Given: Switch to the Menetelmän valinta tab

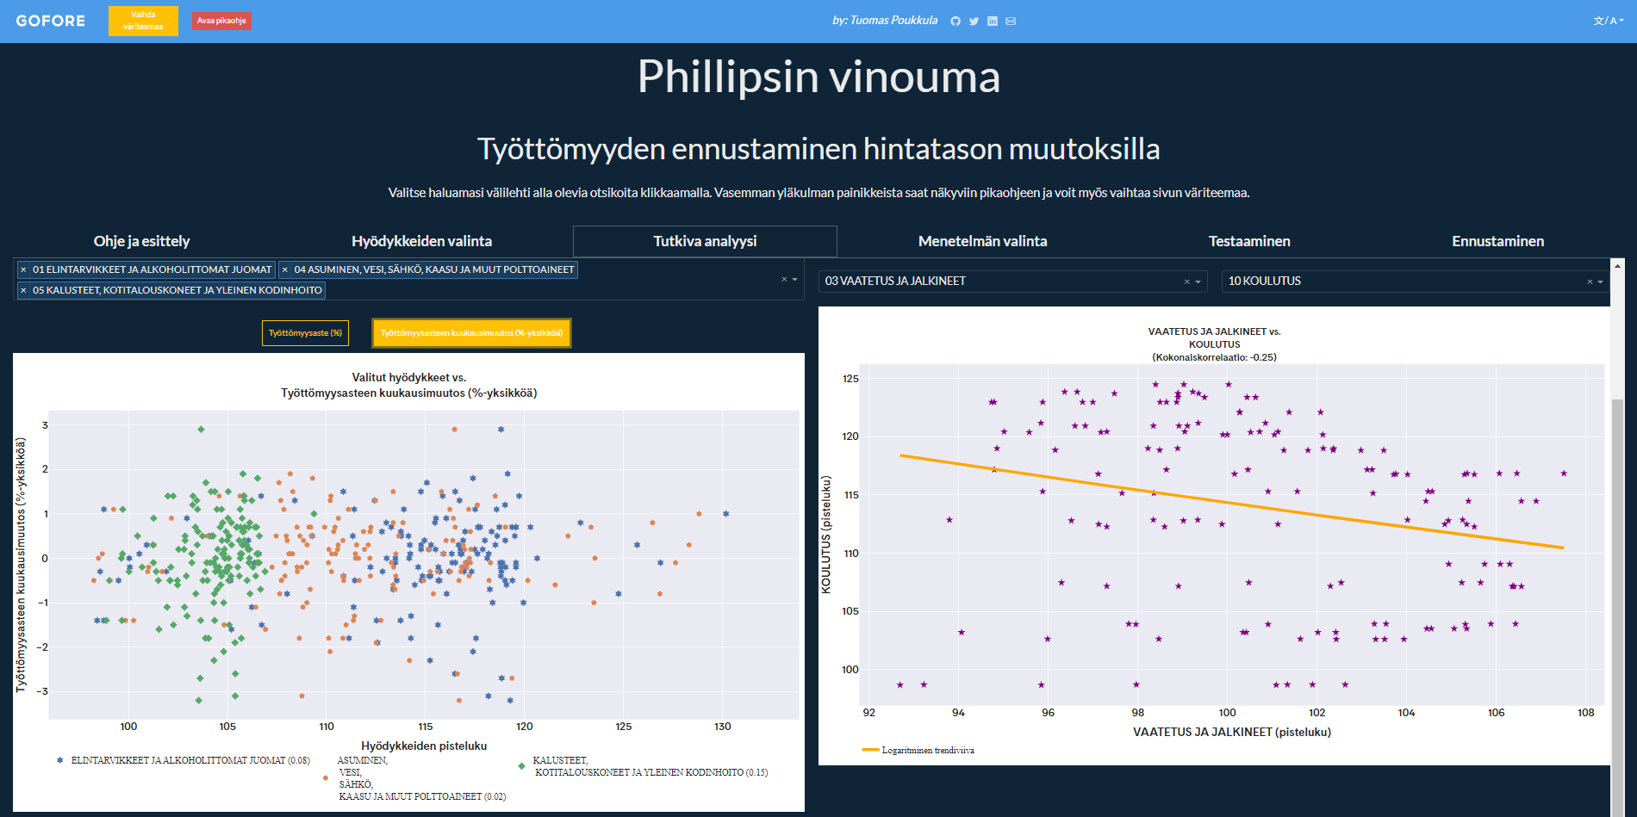Looking at the screenshot, I should point(982,241).
